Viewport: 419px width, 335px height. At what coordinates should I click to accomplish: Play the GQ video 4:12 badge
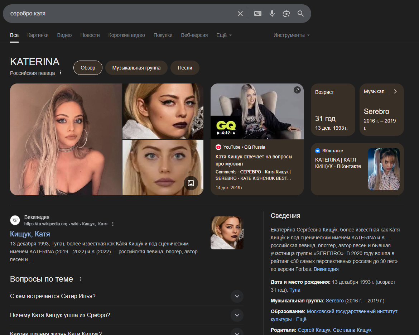(x=226, y=133)
